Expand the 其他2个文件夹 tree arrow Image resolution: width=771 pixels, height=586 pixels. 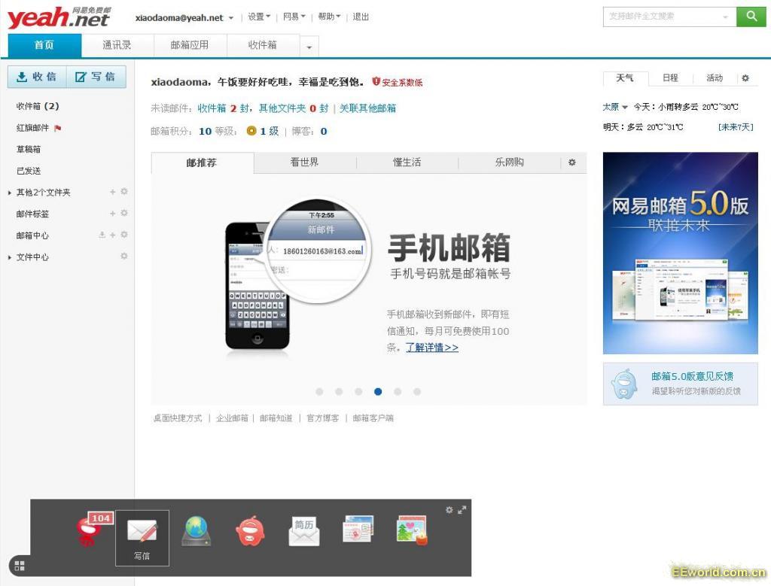click(9, 193)
